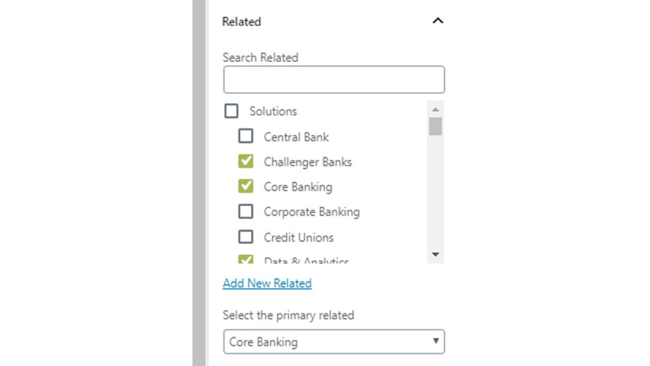Click the Solutions label text
The height and width of the screenshot is (366, 650).
273,111
